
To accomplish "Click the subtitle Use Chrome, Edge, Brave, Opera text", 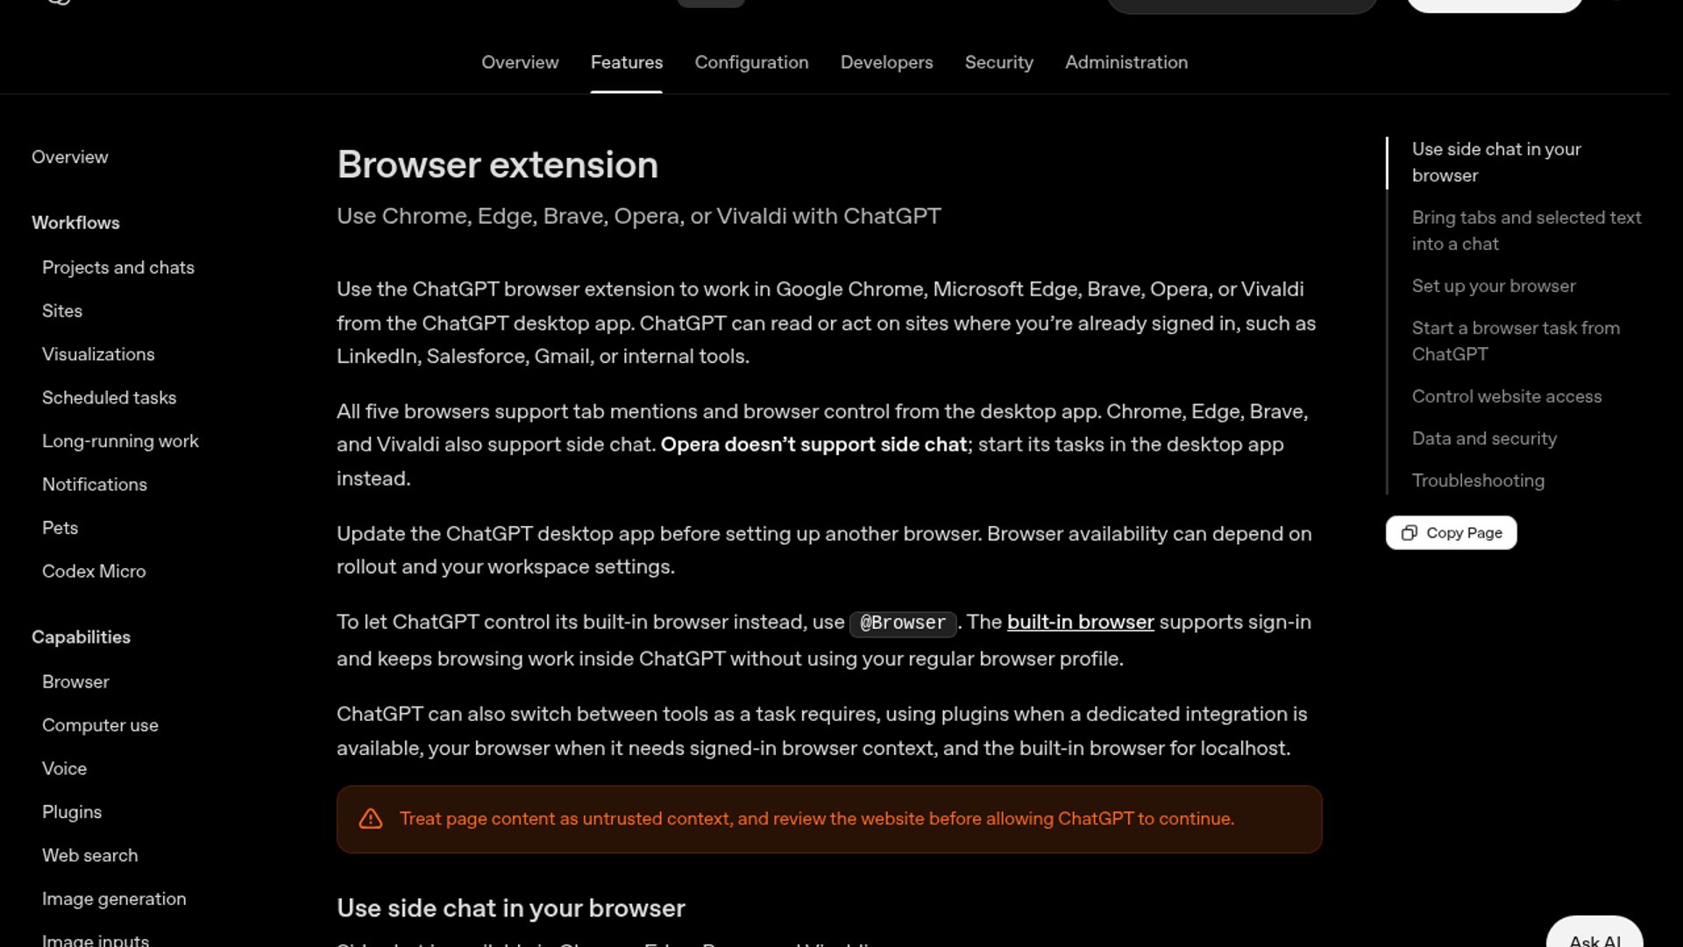I will tap(639, 217).
